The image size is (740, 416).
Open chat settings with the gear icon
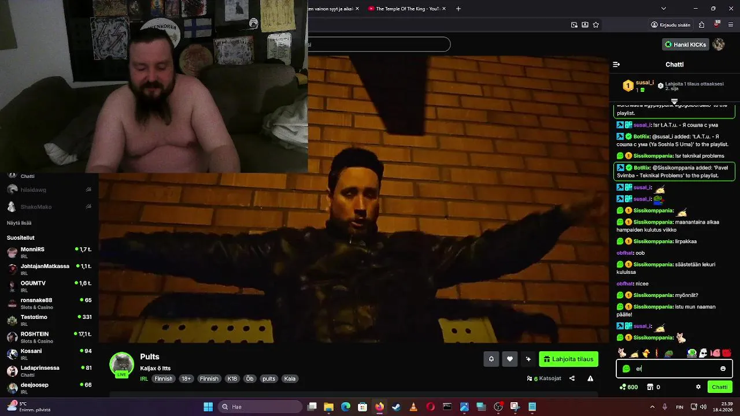tap(698, 387)
